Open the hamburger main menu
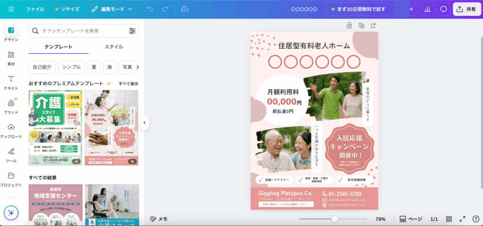The width and height of the screenshot is (483, 226). pyautogui.click(x=11, y=9)
